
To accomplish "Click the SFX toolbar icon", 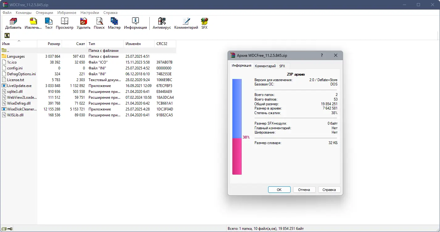I will pyautogui.click(x=204, y=21).
